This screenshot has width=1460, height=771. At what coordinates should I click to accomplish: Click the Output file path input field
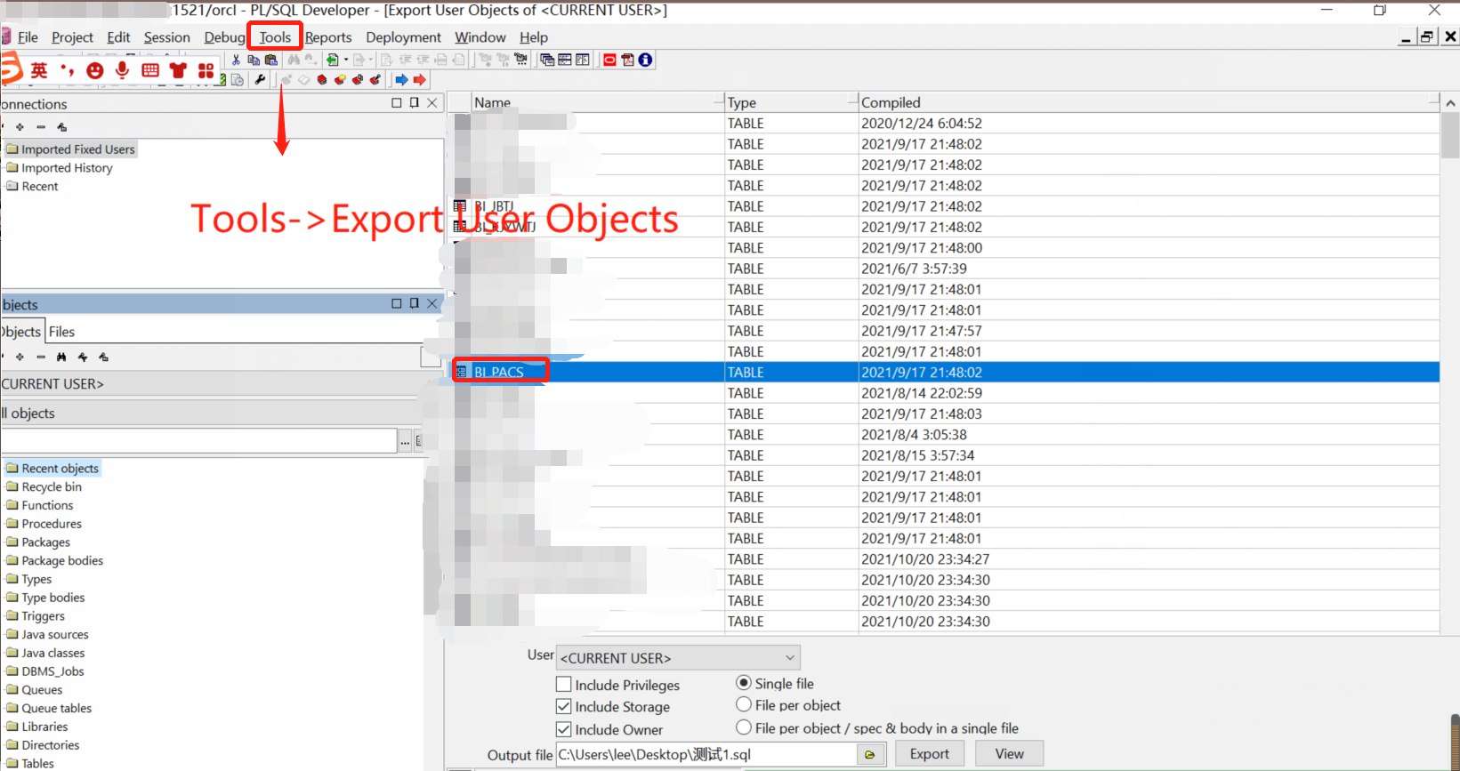[706, 754]
